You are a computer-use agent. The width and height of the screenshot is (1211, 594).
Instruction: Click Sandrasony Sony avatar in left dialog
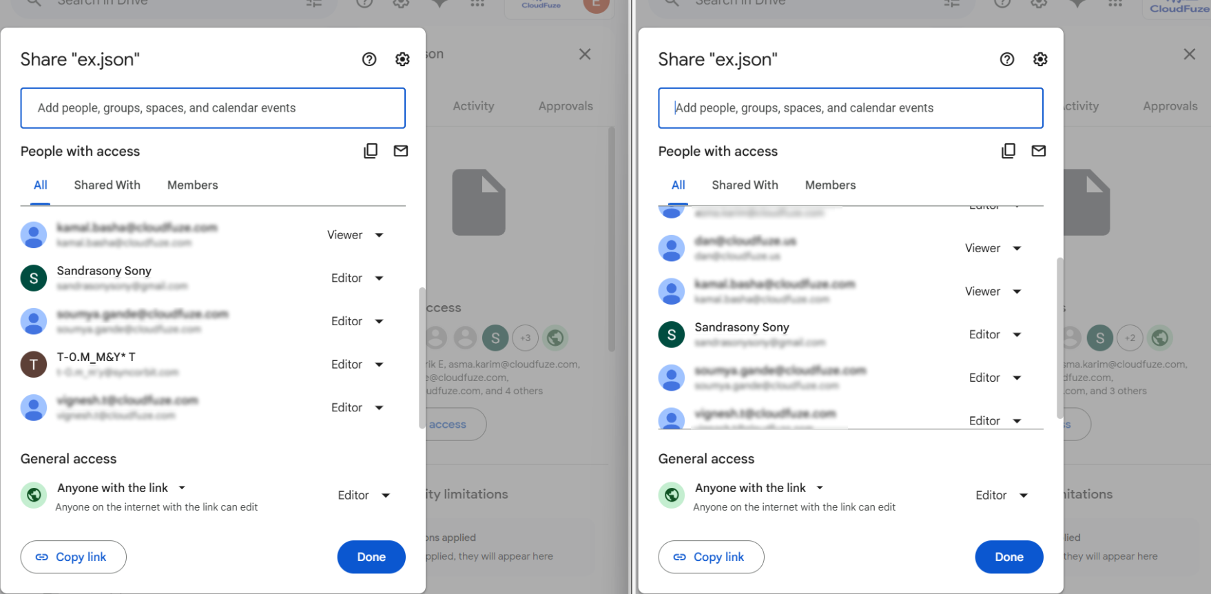click(34, 278)
